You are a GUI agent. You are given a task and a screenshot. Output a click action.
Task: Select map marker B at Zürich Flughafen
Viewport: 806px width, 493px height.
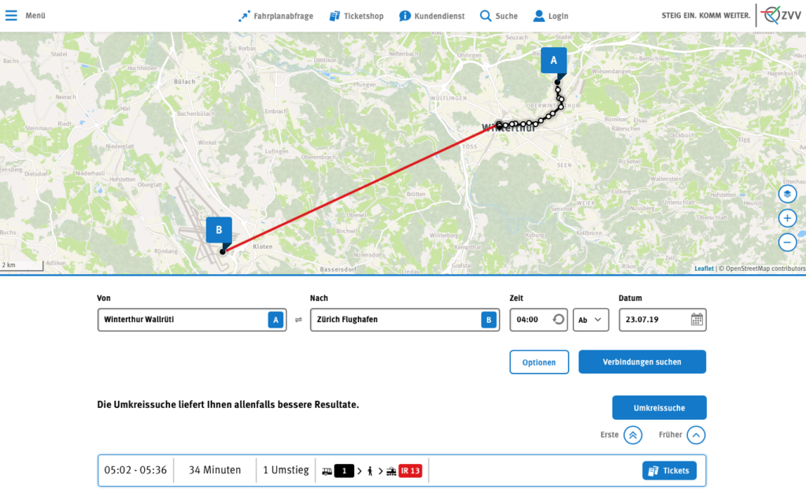point(219,231)
